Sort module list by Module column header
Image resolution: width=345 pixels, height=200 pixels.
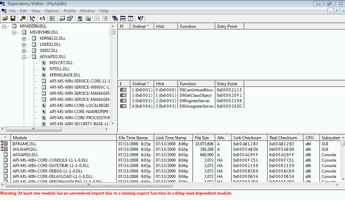(x=63, y=138)
